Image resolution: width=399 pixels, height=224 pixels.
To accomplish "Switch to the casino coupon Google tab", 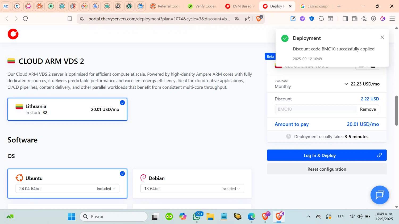I will 315,6.
